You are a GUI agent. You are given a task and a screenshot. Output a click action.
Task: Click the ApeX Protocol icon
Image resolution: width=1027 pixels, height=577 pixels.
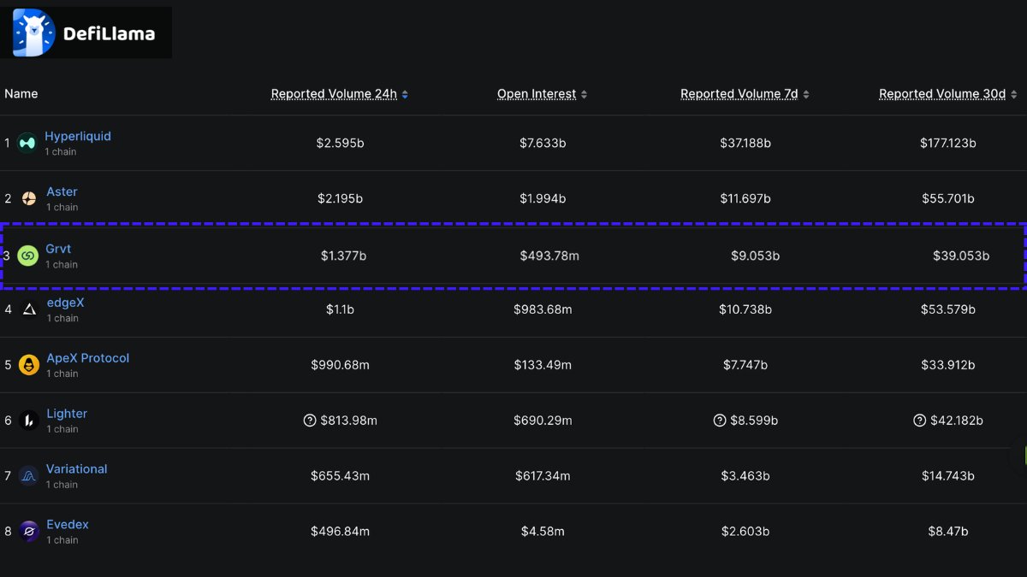28,365
